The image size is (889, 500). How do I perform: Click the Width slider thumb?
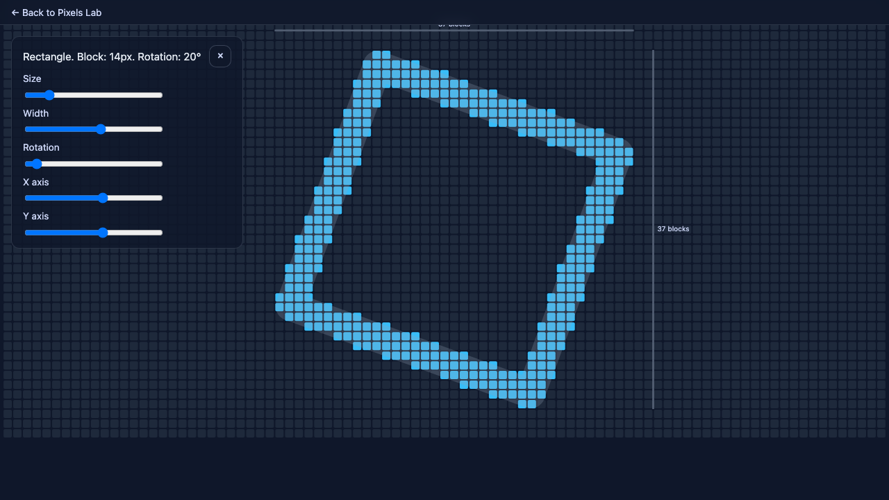coord(101,129)
